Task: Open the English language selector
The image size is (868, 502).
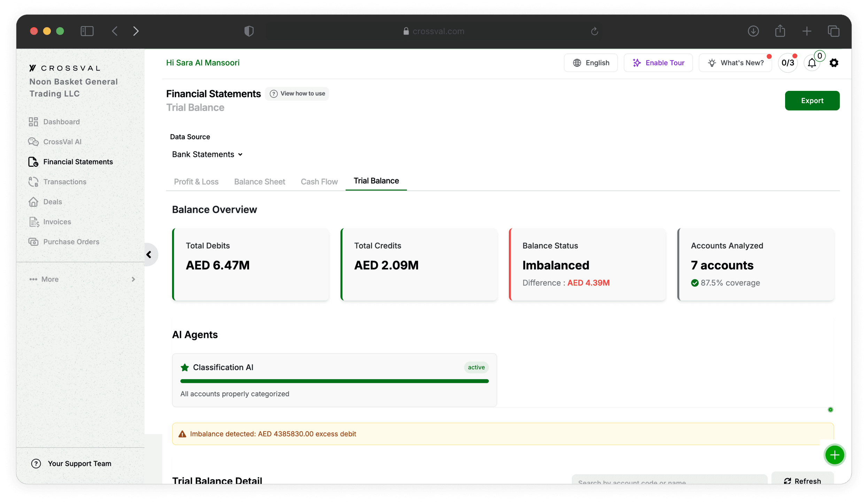Action: pyautogui.click(x=591, y=63)
